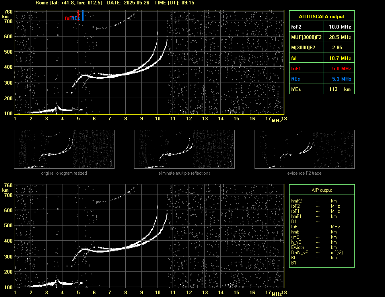Select the h'Es value '113 km'
The width and height of the screenshot is (385, 297).
click(340, 89)
